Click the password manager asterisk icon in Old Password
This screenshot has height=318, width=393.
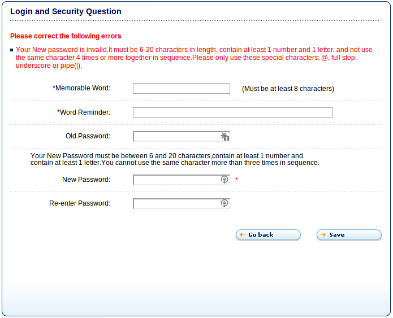(225, 137)
